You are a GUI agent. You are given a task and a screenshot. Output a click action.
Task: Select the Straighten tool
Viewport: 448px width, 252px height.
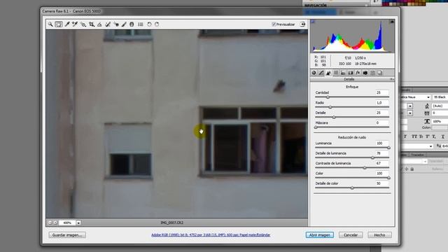[x=99, y=24]
